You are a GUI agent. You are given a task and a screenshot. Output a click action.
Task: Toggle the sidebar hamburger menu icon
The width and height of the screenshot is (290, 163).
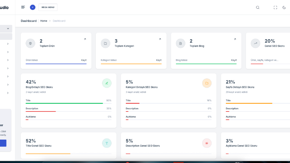pos(23,7)
